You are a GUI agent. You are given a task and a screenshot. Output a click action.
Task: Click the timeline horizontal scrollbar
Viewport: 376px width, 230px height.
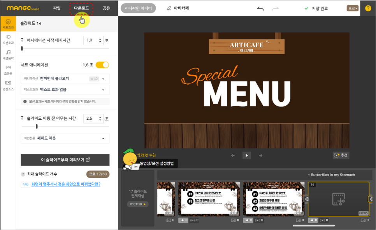coord(314,226)
